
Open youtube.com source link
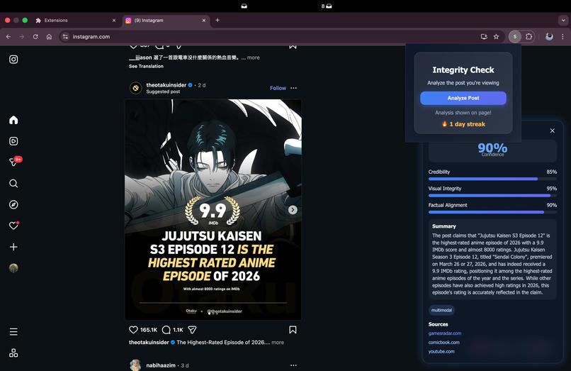[441, 351]
